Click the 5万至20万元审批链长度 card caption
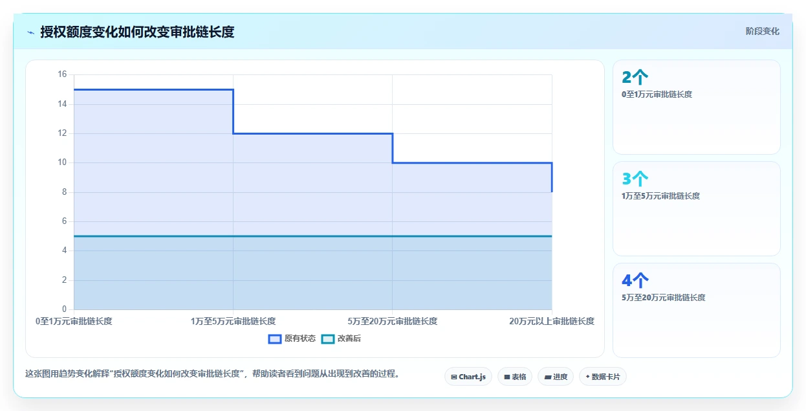 [x=663, y=298]
